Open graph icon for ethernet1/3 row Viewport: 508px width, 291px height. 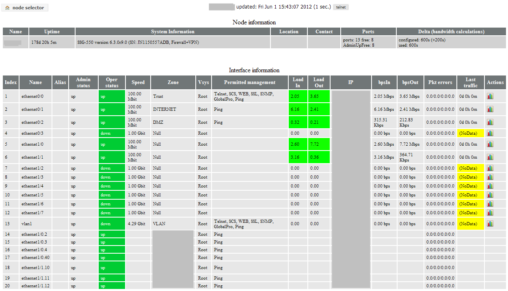490,177
